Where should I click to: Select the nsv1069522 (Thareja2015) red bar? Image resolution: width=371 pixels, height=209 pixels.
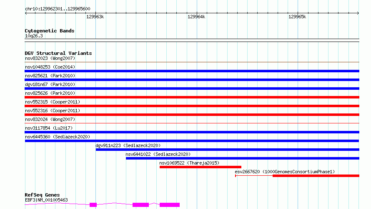[201, 167]
